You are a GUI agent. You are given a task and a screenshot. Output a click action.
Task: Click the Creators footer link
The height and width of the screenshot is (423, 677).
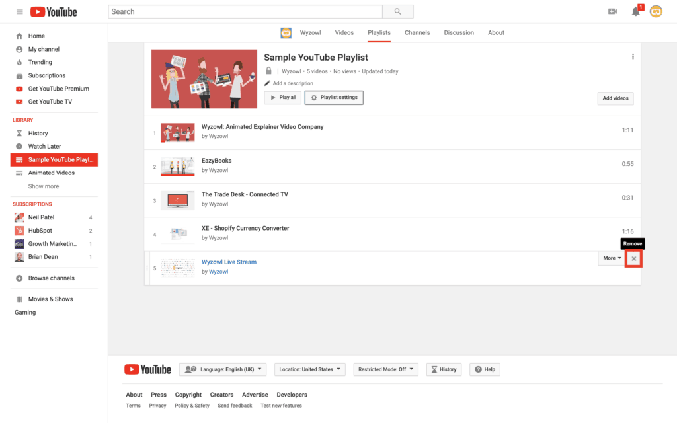tap(221, 395)
